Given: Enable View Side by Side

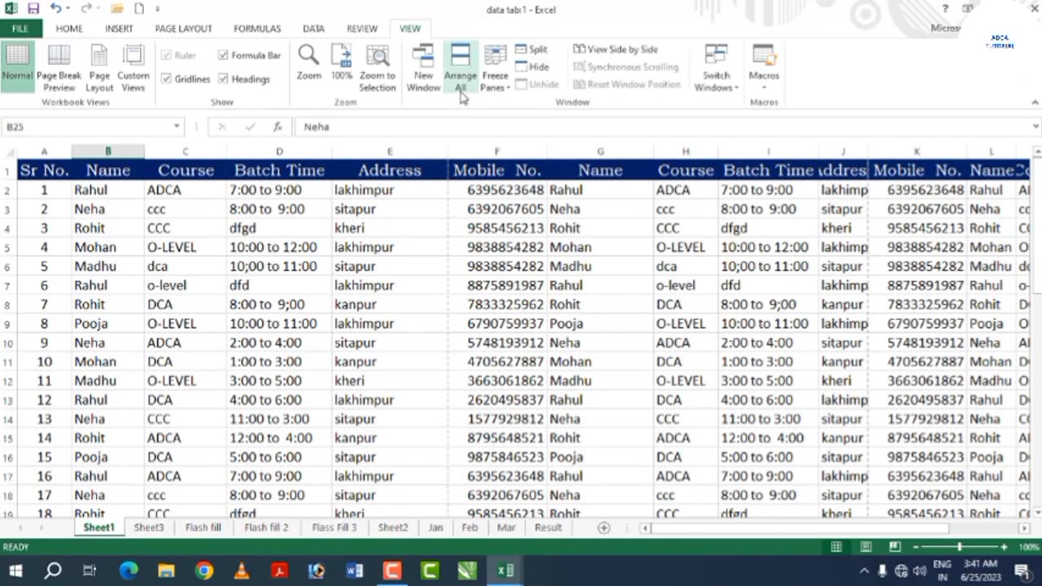Looking at the screenshot, I should click(615, 50).
